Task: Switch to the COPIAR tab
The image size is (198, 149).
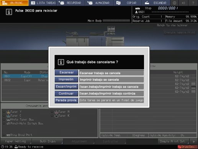Action: pos(128,3)
